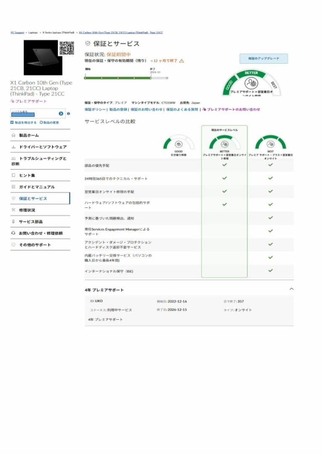
Task: Click 製品の変更 change product link
Action: tap(49, 122)
